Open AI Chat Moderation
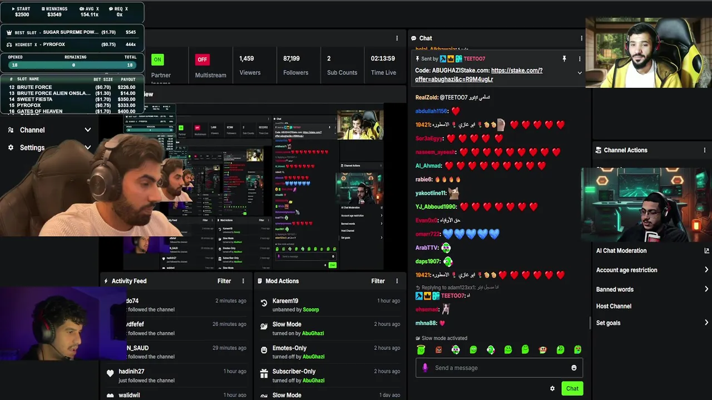 pos(621,251)
